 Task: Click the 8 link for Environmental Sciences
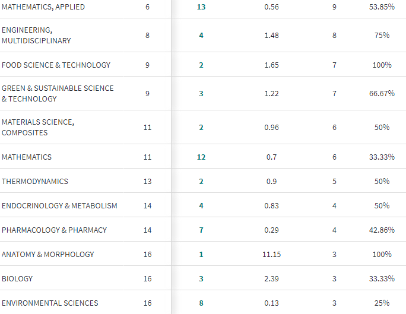tap(201, 303)
